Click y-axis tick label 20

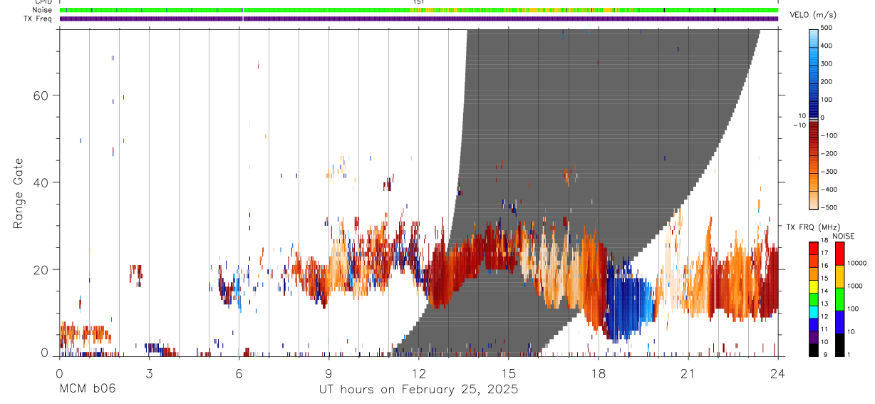[x=39, y=269]
